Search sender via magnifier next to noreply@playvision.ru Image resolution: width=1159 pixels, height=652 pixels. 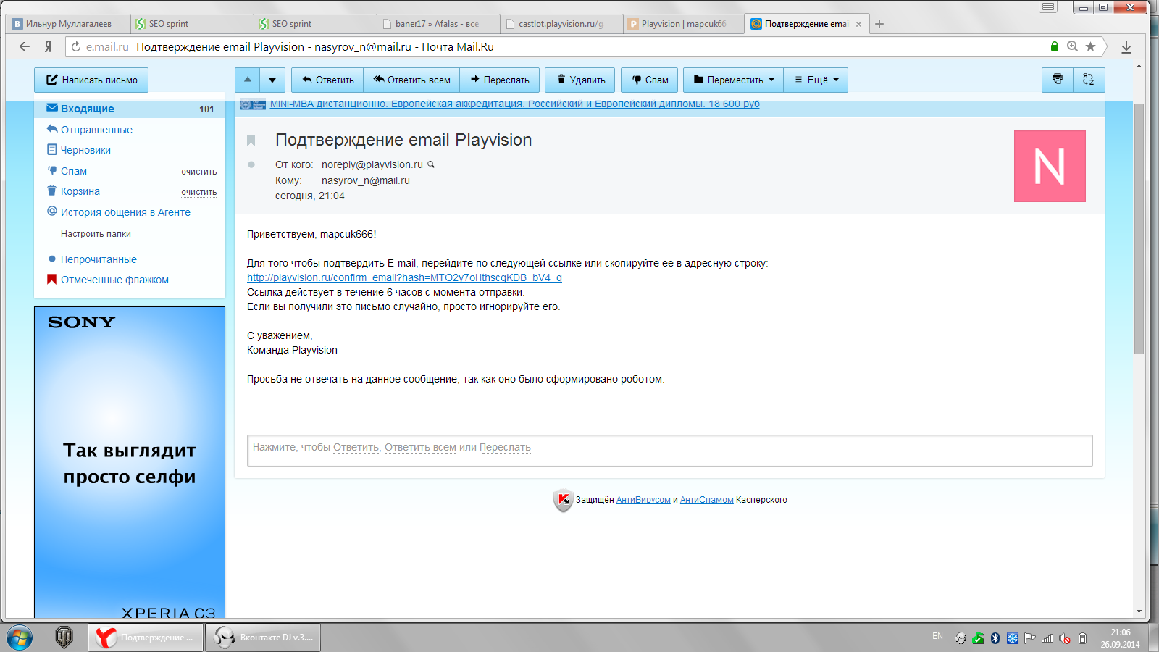pyautogui.click(x=431, y=164)
